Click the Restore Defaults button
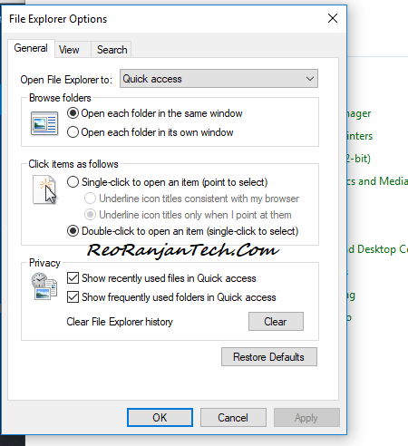Image resolution: width=408 pixels, height=446 pixels. (269, 357)
